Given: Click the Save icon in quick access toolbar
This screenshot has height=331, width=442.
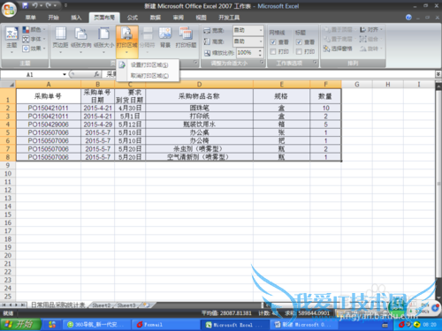Looking at the screenshot, I should (x=25, y=5).
